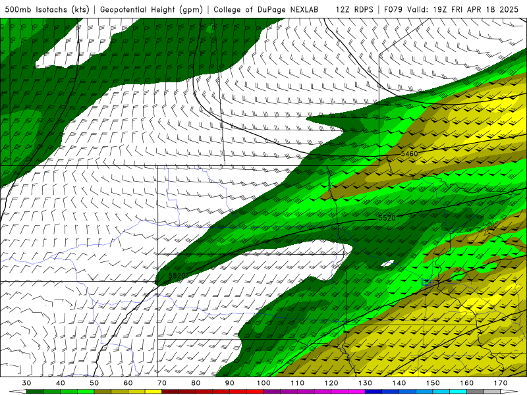Click the 160 kts color bar label
This screenshot has height=395, width=527.
click(467, 383)
